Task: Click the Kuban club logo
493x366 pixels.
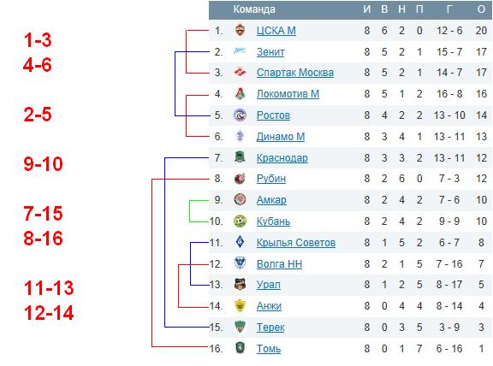Action: tap(240, 221)
